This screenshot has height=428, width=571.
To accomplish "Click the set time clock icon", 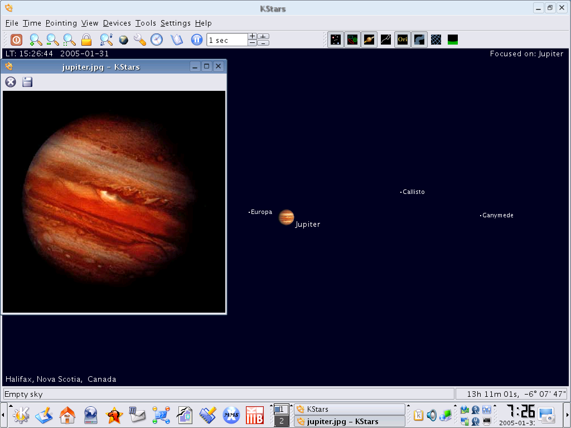I will pyautogui.click(x=157, y=40).
